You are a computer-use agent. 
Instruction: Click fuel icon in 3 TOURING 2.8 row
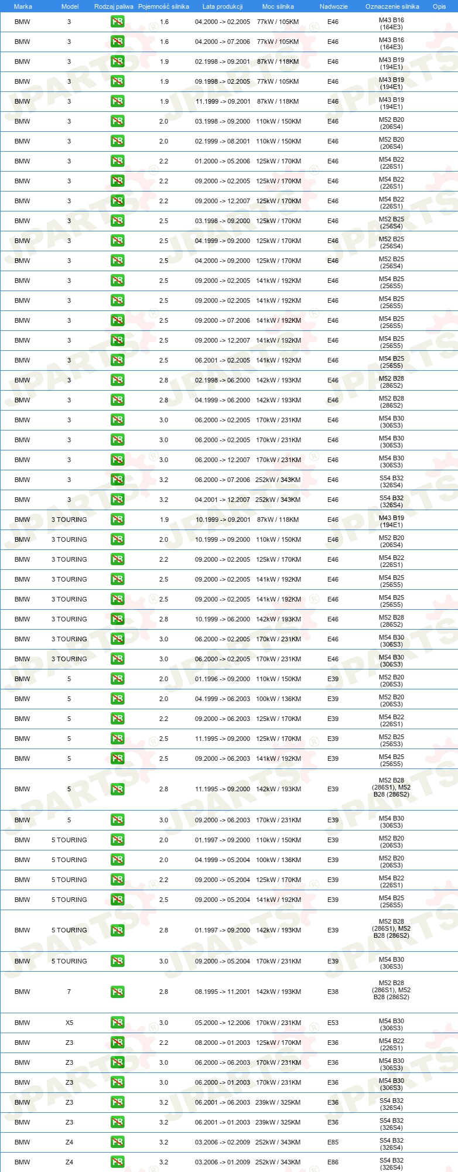[117, 619]
